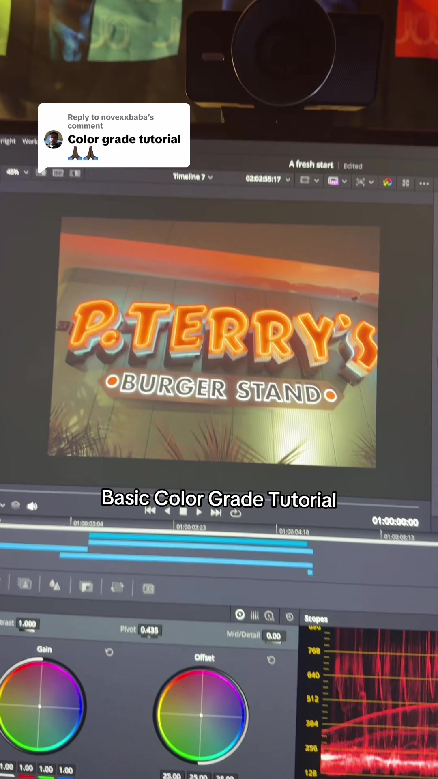Click the unmix layers icon below viewer
Image resolution: width=438 pixels, height=779 pixels.
pos(15,505)
